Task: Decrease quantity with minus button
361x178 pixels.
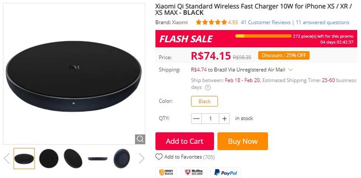Action: click(x=196, y=119)
